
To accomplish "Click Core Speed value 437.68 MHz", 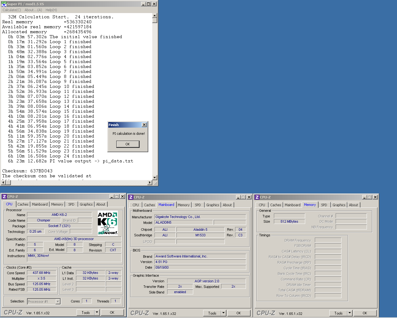I will coord(42,273).
